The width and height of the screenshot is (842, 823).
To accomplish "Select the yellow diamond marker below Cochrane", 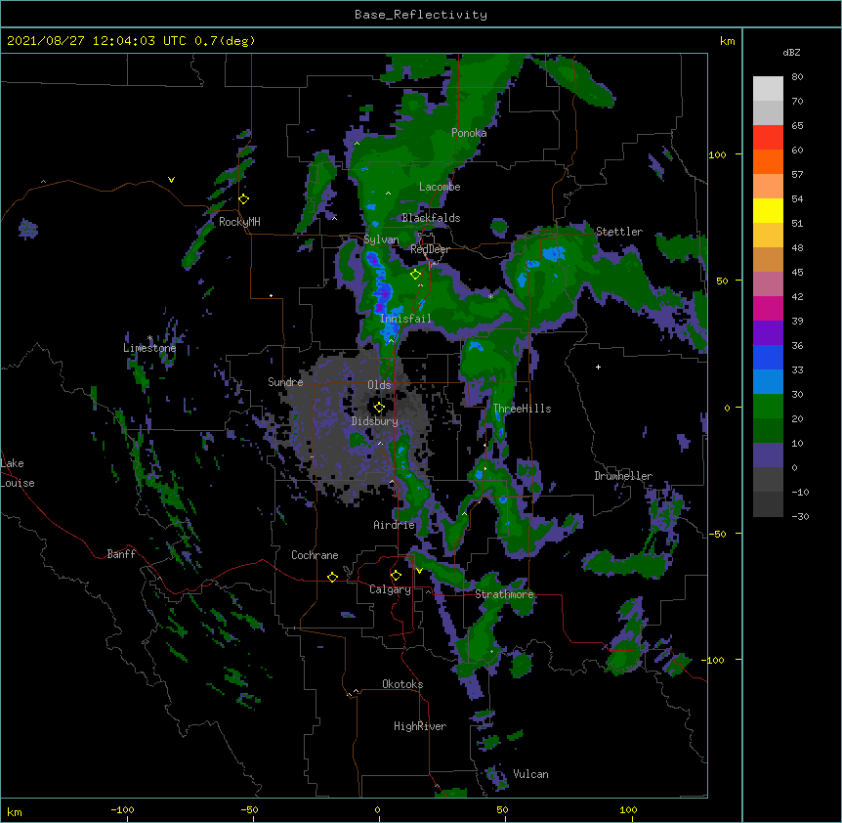I will click(332, 577).
